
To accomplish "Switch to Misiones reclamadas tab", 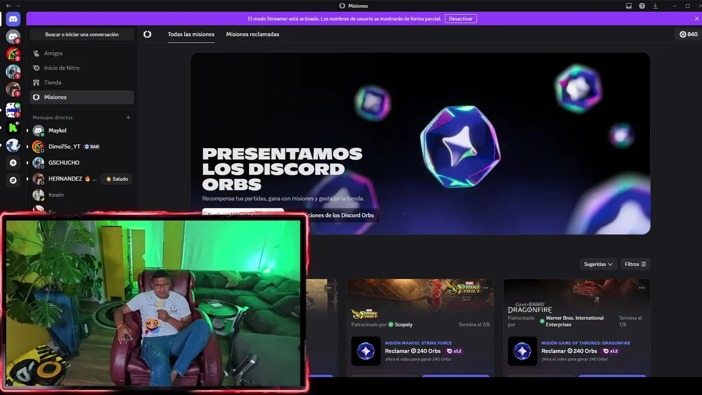I will [253, 34].
